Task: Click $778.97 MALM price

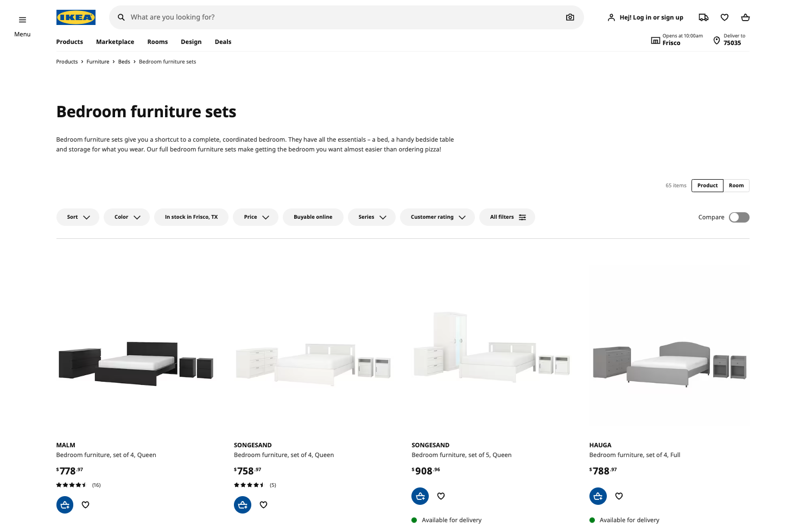Action: [70, 471]
